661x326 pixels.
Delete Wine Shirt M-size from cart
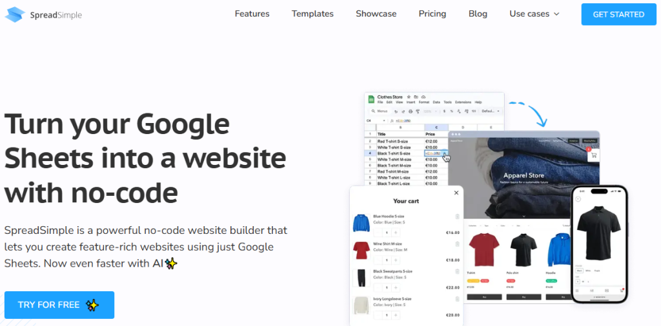pos(458,244)
